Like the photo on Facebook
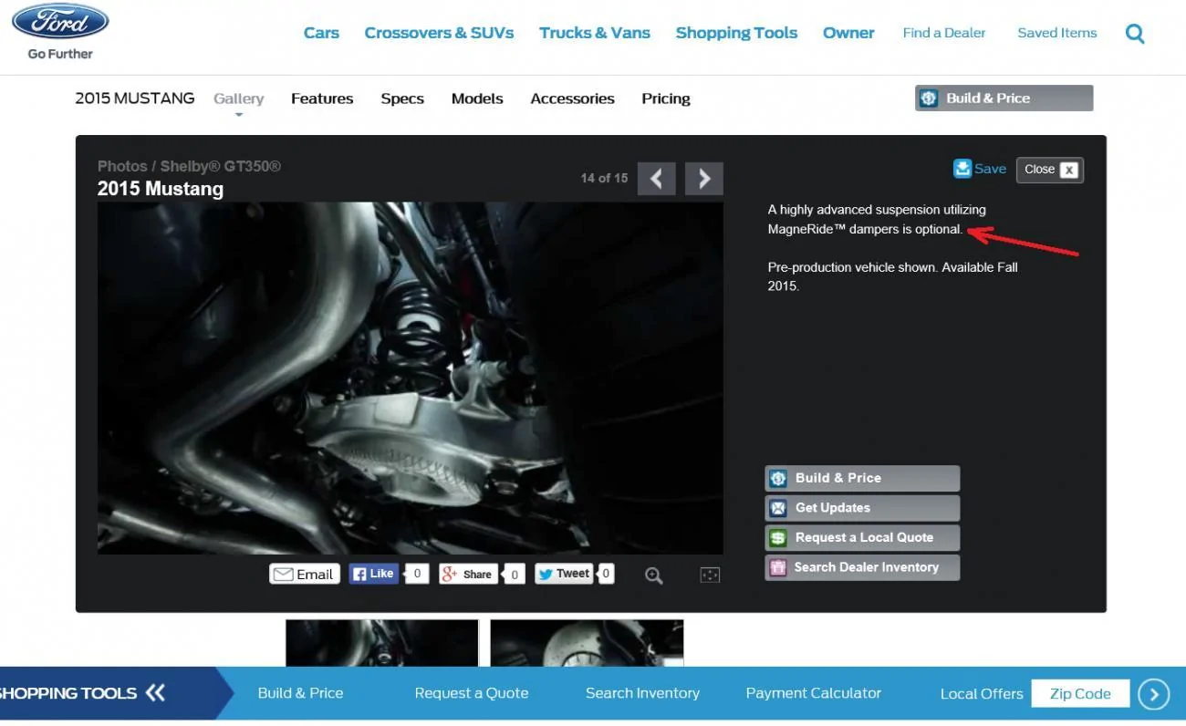The width and height of the screenshot is (1186, 726). tap(374, 574)
